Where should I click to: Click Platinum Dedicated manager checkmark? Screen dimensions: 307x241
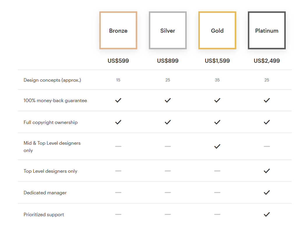click(x=267, y=193)
